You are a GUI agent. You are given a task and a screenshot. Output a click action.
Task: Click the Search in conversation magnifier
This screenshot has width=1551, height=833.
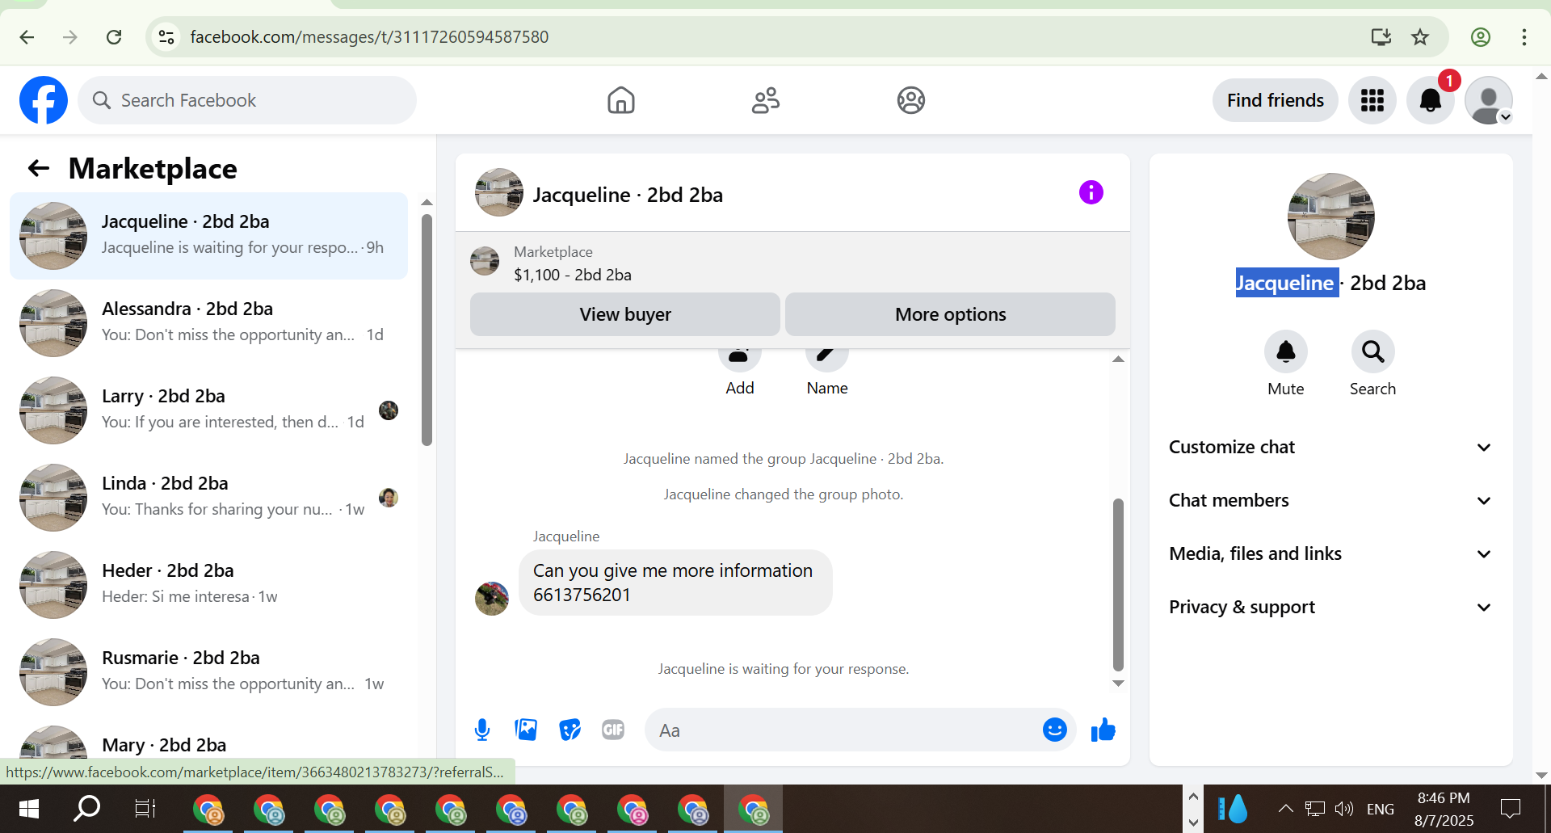pyautogui.click(x=1373, y=351)
